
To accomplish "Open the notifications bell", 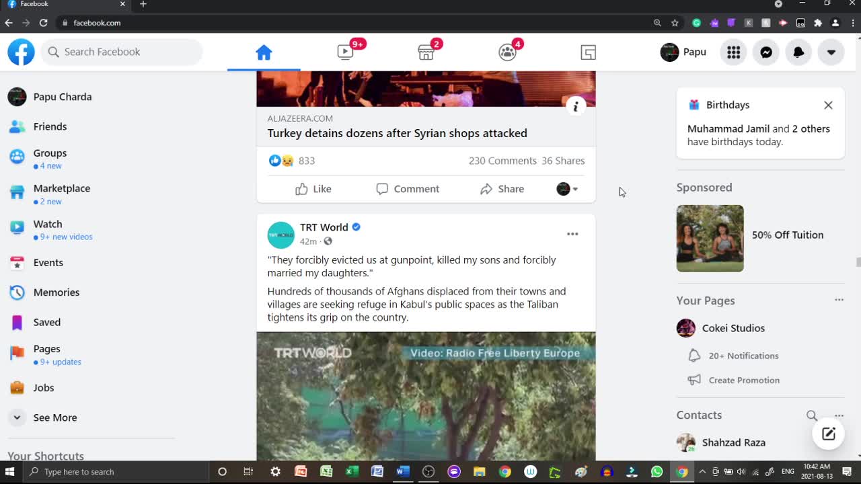I will click(x=798, y=52).
